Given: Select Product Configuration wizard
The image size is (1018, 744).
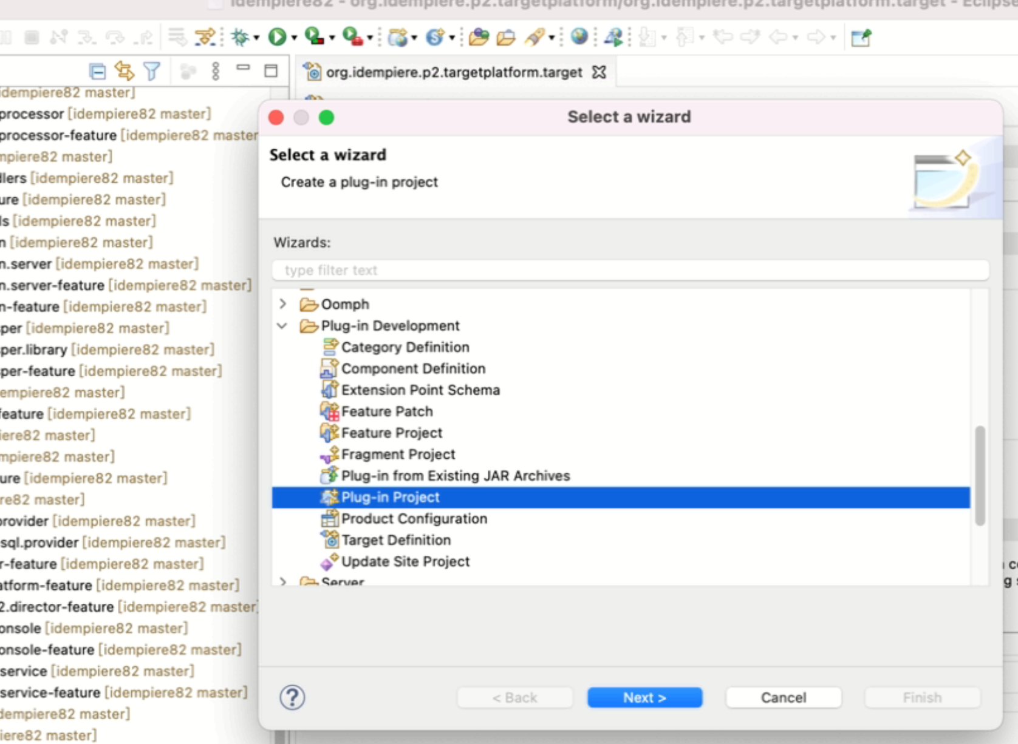Looking at the screenshot, I should [x=405, y=518].
